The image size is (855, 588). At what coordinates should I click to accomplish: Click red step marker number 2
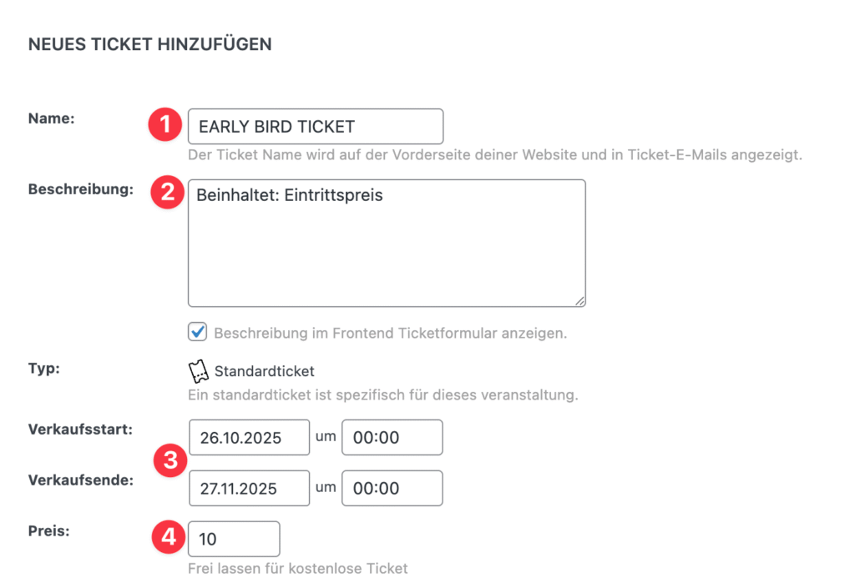click(167, 193)
